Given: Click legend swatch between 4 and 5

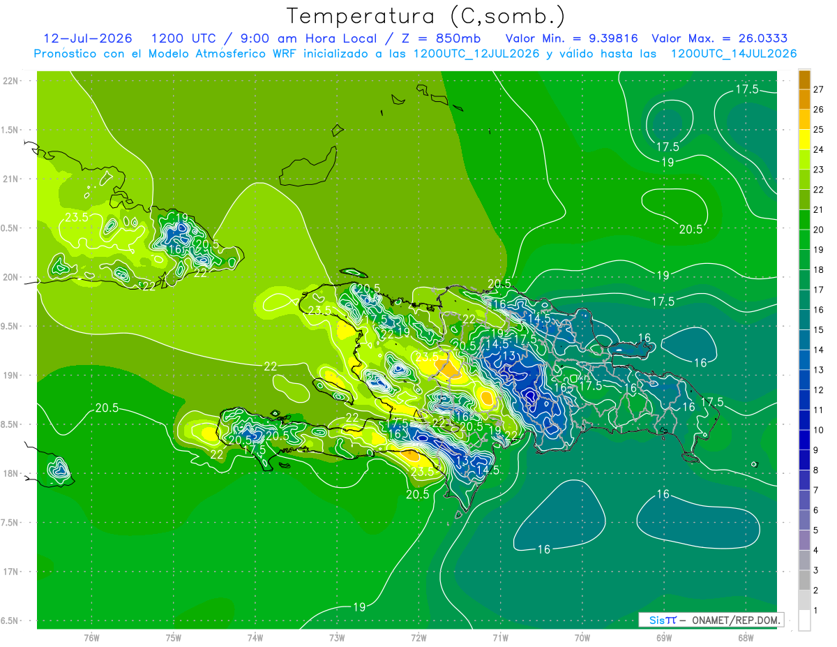Looking at the screenshot, I should click(x=804, y=540).
